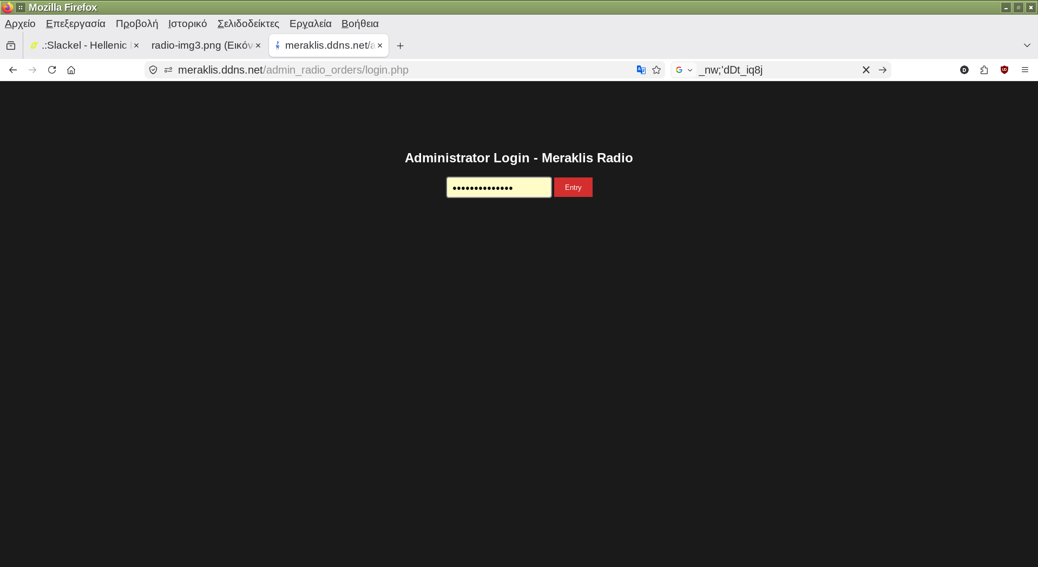Open the Firefox hamburger application menu
The width and height of the screenshot is (1038, 567).
click(x=1024, y=70)
